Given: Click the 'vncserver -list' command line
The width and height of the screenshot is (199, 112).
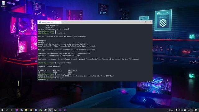Looking at the screenshot, I should click(x=54, y=63).
